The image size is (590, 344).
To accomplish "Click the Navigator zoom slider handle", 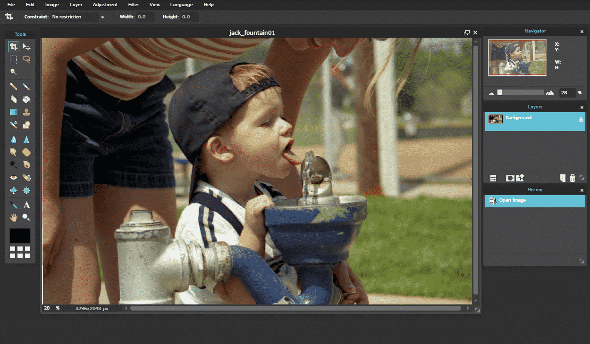I will tap(499, 92).
